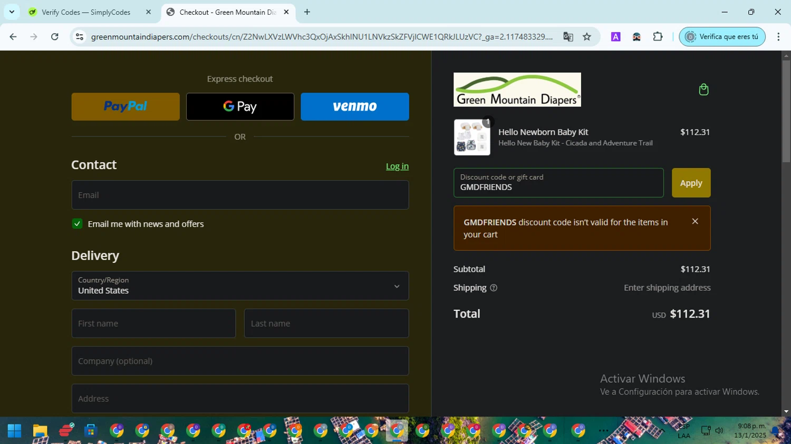This screenshot has height=444, width=791.
Task: Open a new browser tab
Action: pyautogui.click(x=307, y=12)
